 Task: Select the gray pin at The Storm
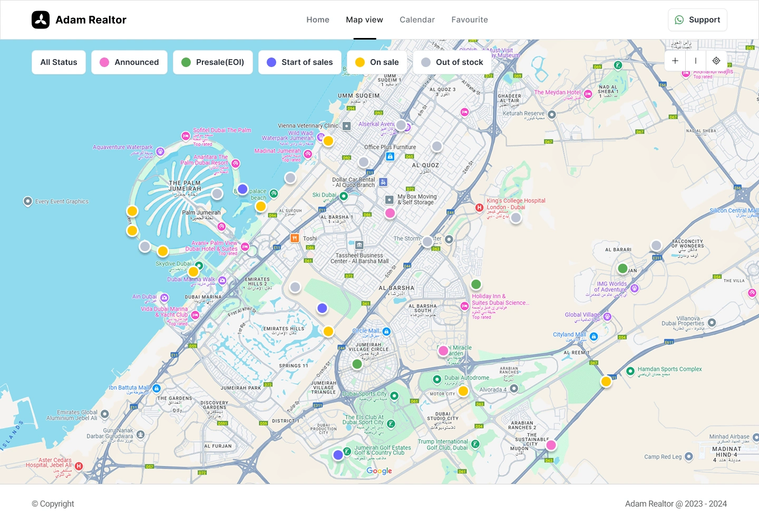pyautogui.click(x=427, y=242)
